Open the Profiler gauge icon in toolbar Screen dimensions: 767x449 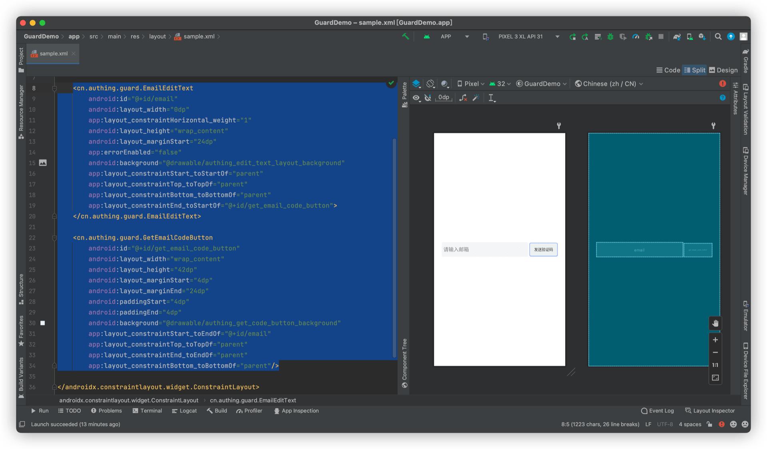[x=636, y=36]
